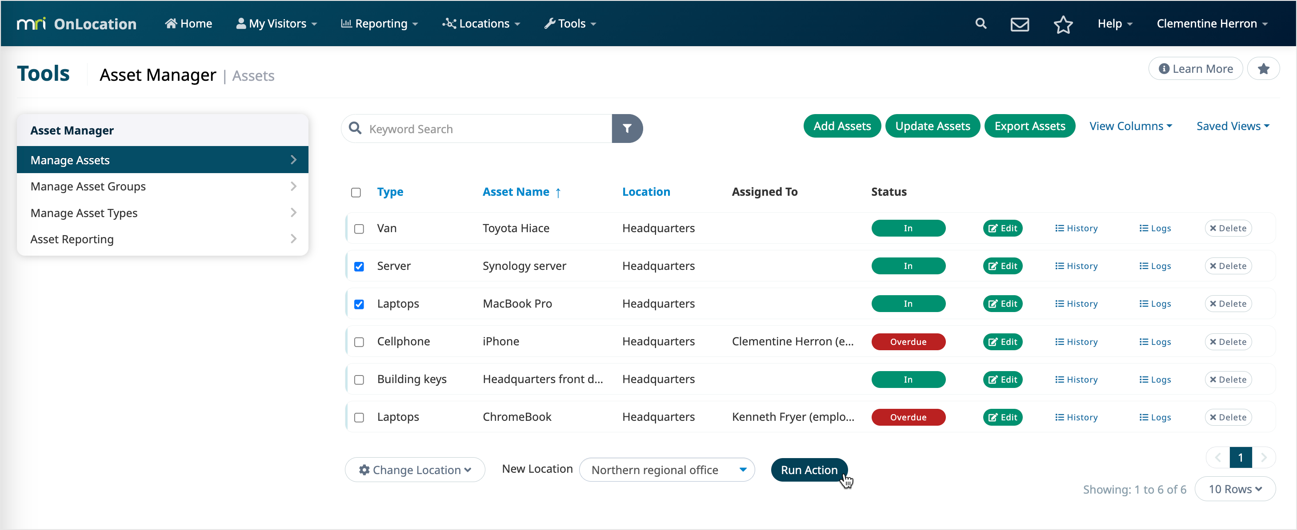Click the Update Assets button
The height and width of the screenshot is (530, 1297).
[932, 126]
